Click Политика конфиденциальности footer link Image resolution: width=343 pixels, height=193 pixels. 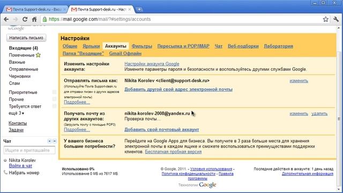point(189,174)
